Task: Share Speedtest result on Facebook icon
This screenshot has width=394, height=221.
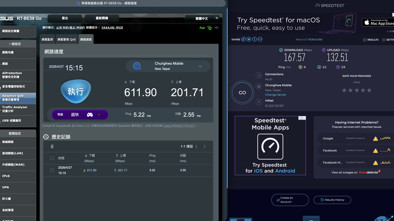Action: [x=254, y=39]
